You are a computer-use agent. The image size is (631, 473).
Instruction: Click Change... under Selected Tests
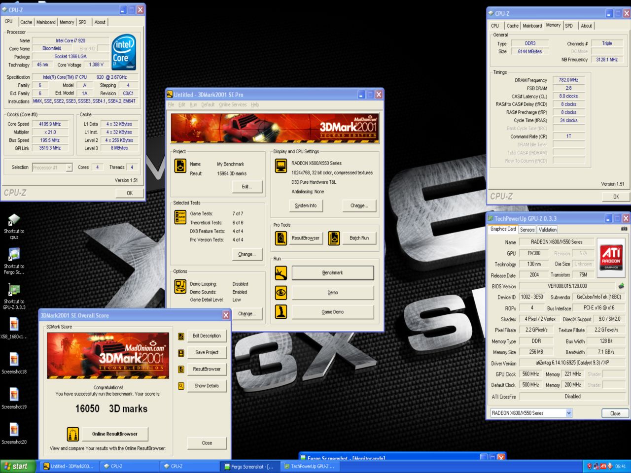[246, 254]
